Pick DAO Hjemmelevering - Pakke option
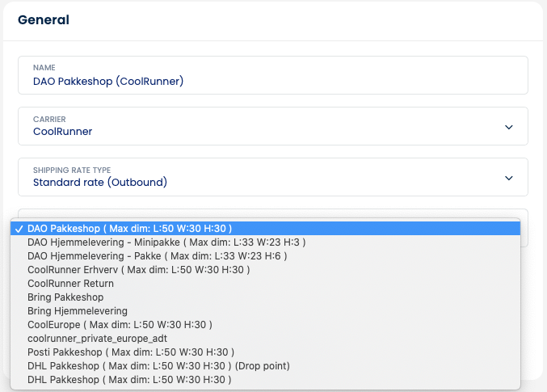The width and height of the screenshot is (547, 392). [157, 255]
